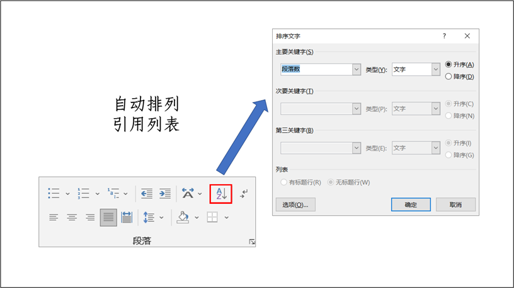514x288 pixels.
Task: Open the borders dropdown arrow
Action: (x=227, y=218)
